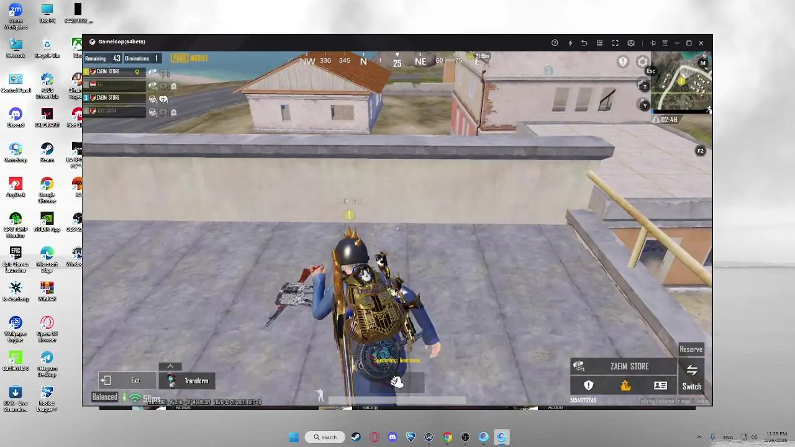Open Opera GX Browser desktop shortcut
Screen dimensions: 795x447
coord(47,329)
